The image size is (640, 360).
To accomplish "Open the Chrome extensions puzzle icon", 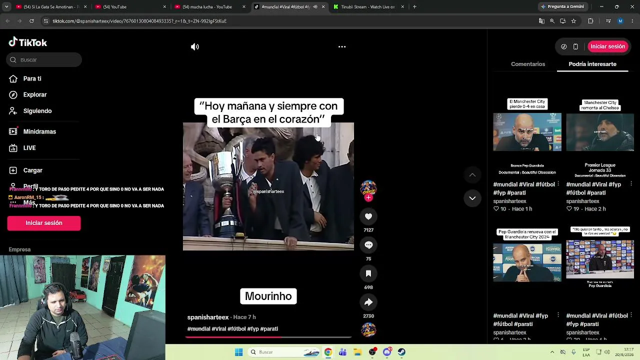I will tap(590, 21).
